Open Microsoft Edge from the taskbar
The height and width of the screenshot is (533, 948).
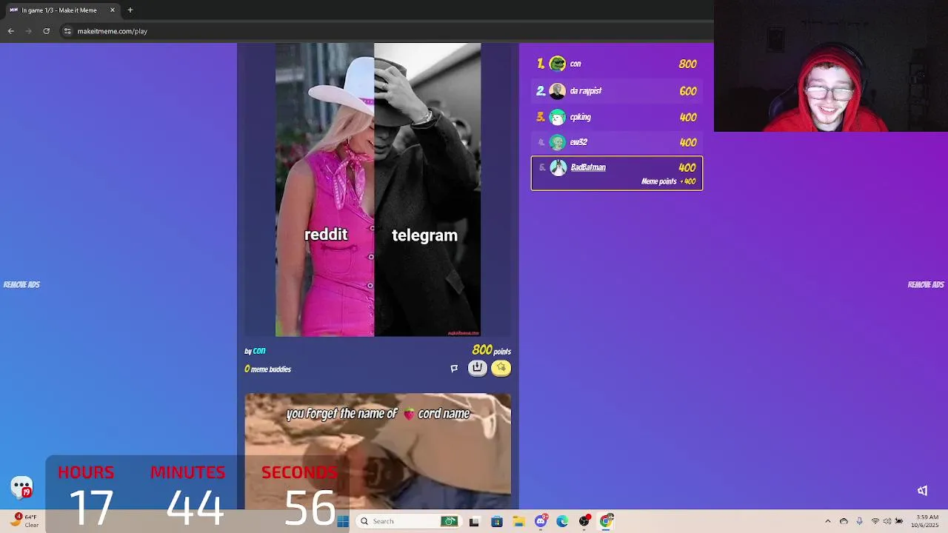(562, 521)
